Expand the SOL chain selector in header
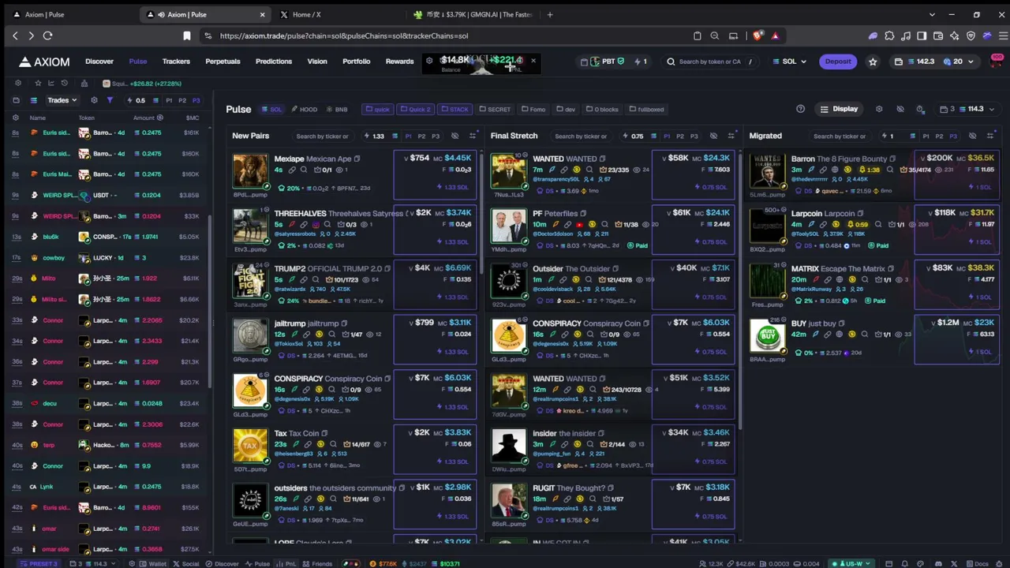The width and height of the screenshot is (1010, 568). click(789, 62)
